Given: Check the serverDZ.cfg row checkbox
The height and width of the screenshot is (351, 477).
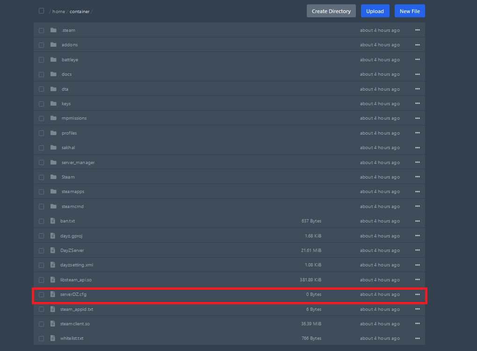Looking at the screenshot, I should [41, 294].
